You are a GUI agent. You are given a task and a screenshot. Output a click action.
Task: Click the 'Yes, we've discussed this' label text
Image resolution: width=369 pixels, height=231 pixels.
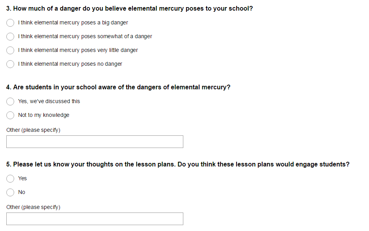[x=49, y=102]
